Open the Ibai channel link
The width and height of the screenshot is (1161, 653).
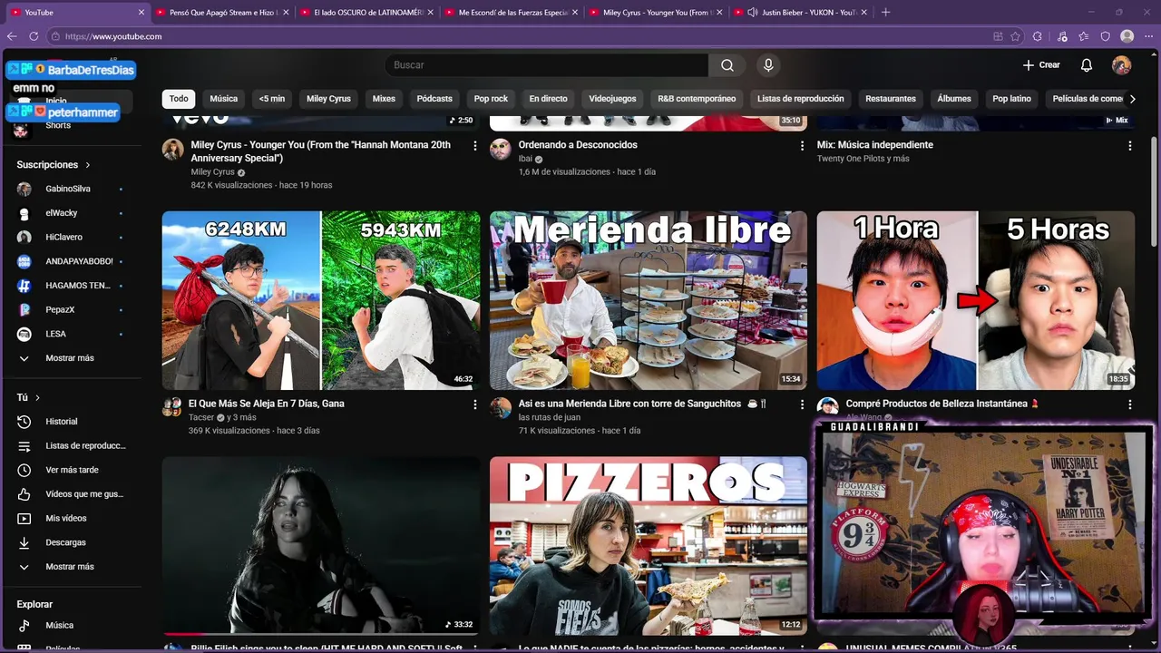tap(525, 159)
